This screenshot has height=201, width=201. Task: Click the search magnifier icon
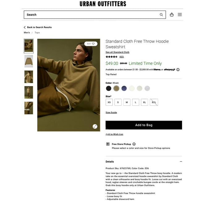[x=161, y=15]
